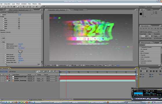
Task: Click the Toggle Switches / Modes button
Action: (x=35, y=100)
